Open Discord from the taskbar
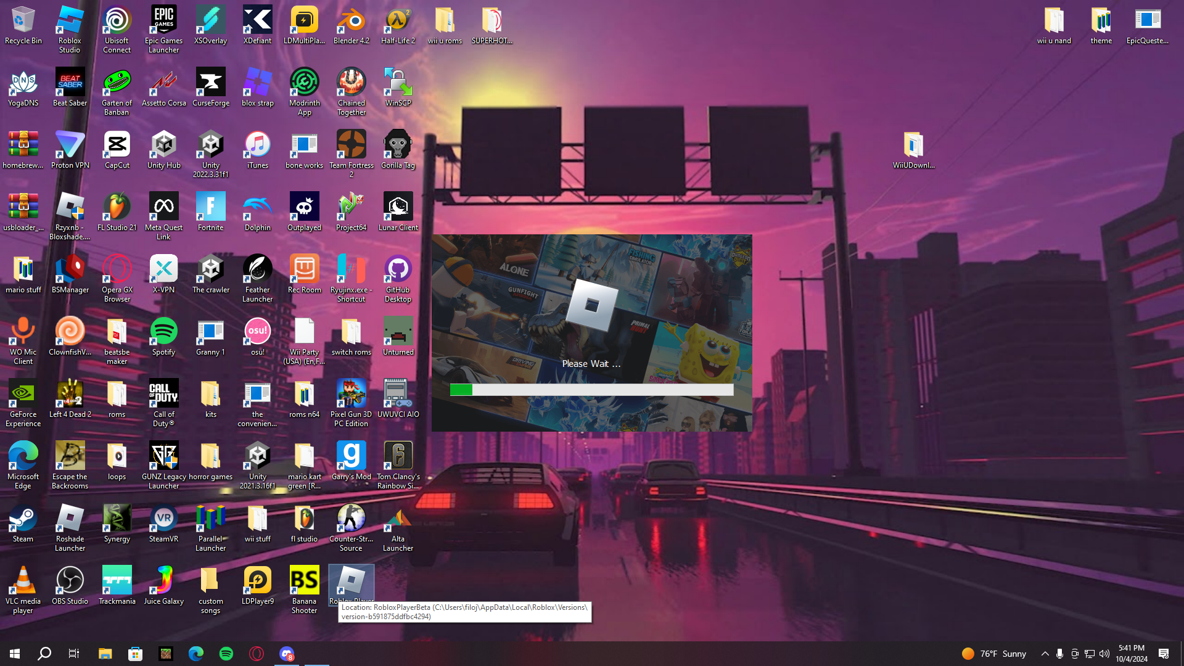1184x666 pixels. (287, 654)
